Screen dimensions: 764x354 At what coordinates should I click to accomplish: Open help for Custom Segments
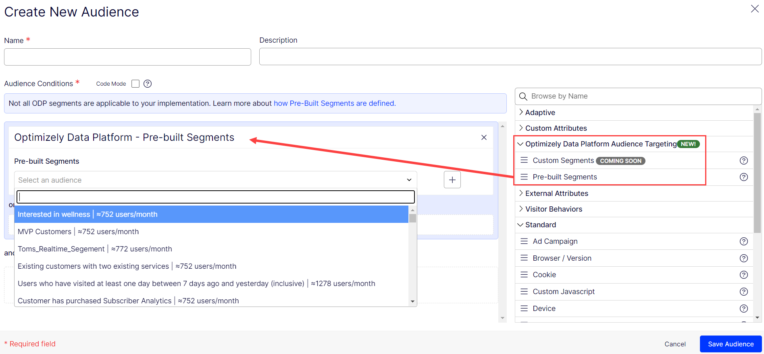[x=743, y=161]
